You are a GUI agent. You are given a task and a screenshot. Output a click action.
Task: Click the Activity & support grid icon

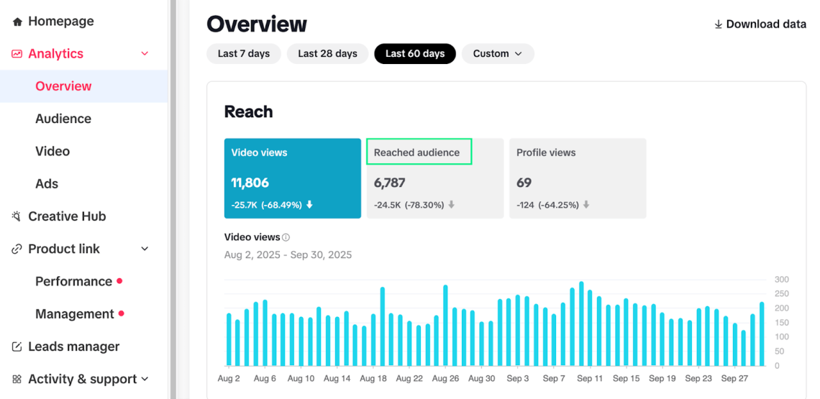pyautogui.click(x=17, y=379)
